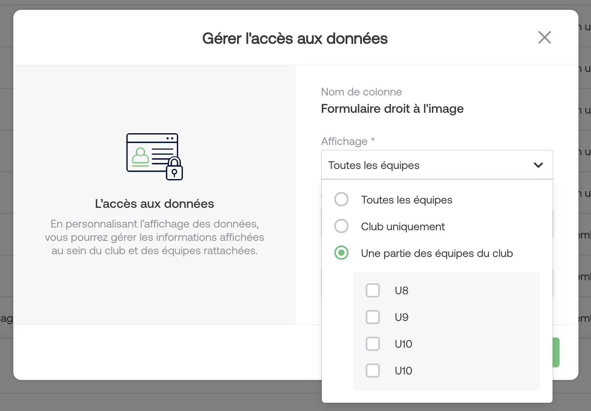Image resolution: width=591 pixels, height=411 pixels.
Task: Tick the last U10 checkbox in the list
Action: click(x=372, y=371)
